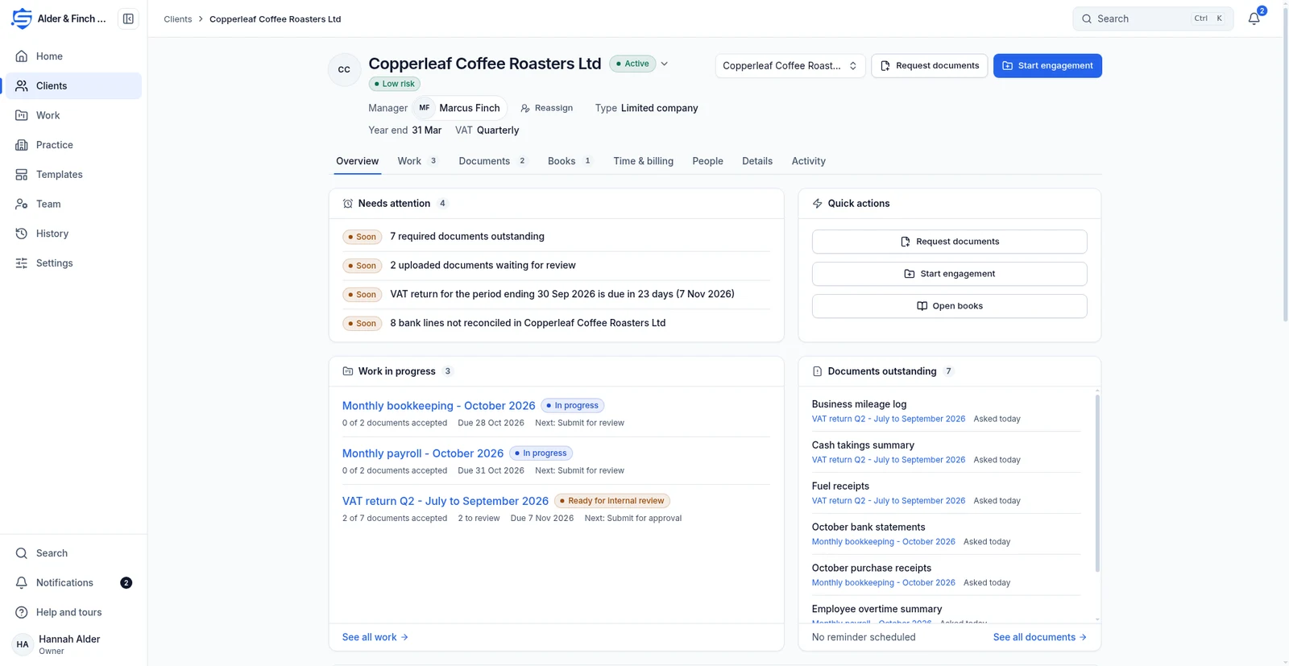Go to Home in the sidebar

(73, 56)
